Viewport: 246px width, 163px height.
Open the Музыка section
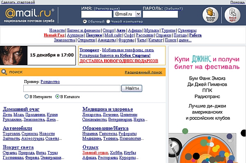151,30
